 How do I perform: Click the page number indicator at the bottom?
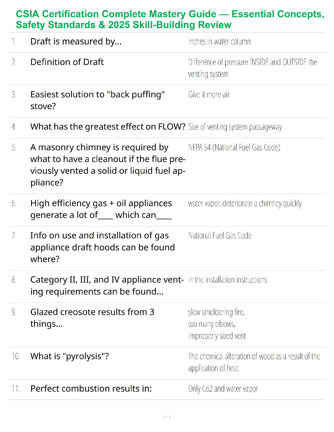click(x=167, y=417)
